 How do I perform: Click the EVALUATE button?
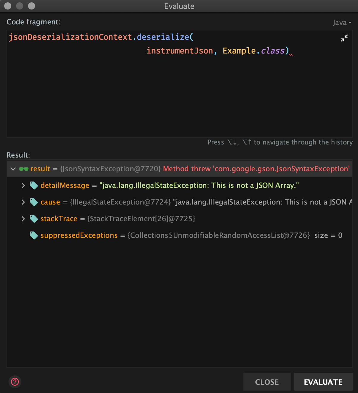tap(323, 382)
